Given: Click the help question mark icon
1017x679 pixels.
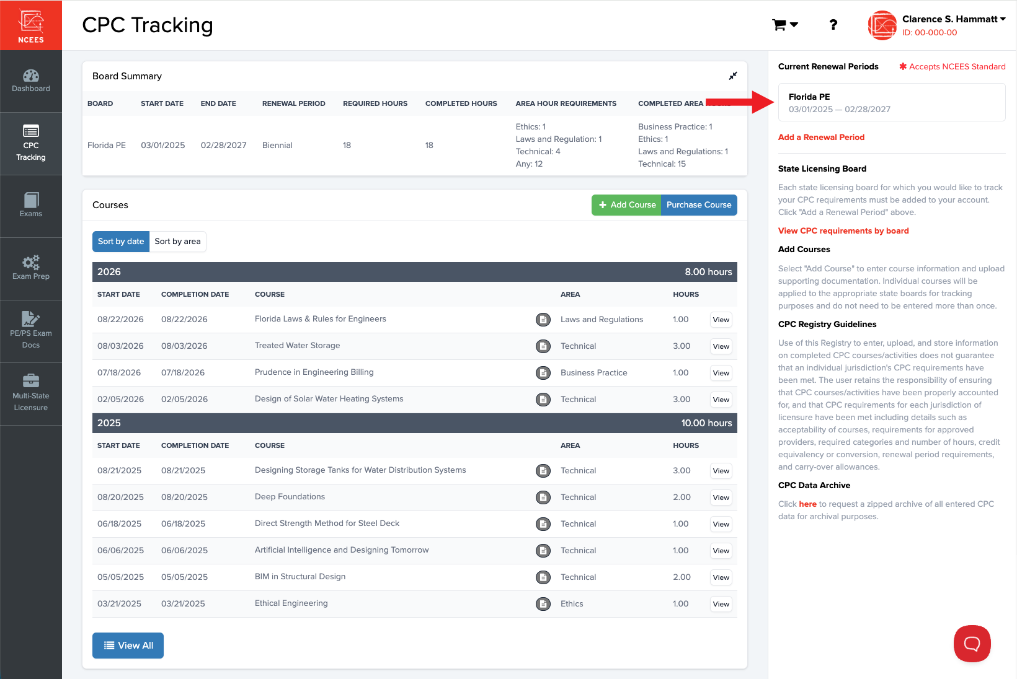Looking at the screenshot, I should point(833,25).
